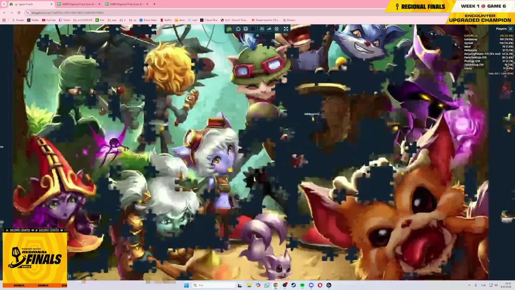
Task: Click the share puzzle arrow icon
Action: pos(269,29)
